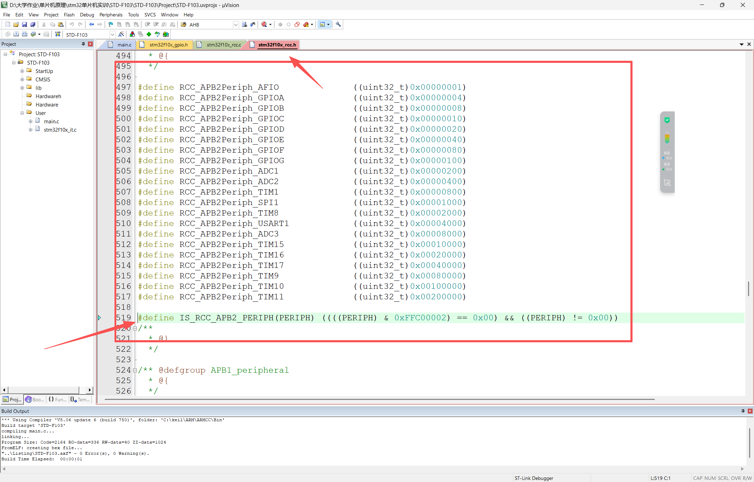This screenshot has width=754, height=482.
Task: Click the Download (LOAD) to flash icon
Action: point(58,34)
